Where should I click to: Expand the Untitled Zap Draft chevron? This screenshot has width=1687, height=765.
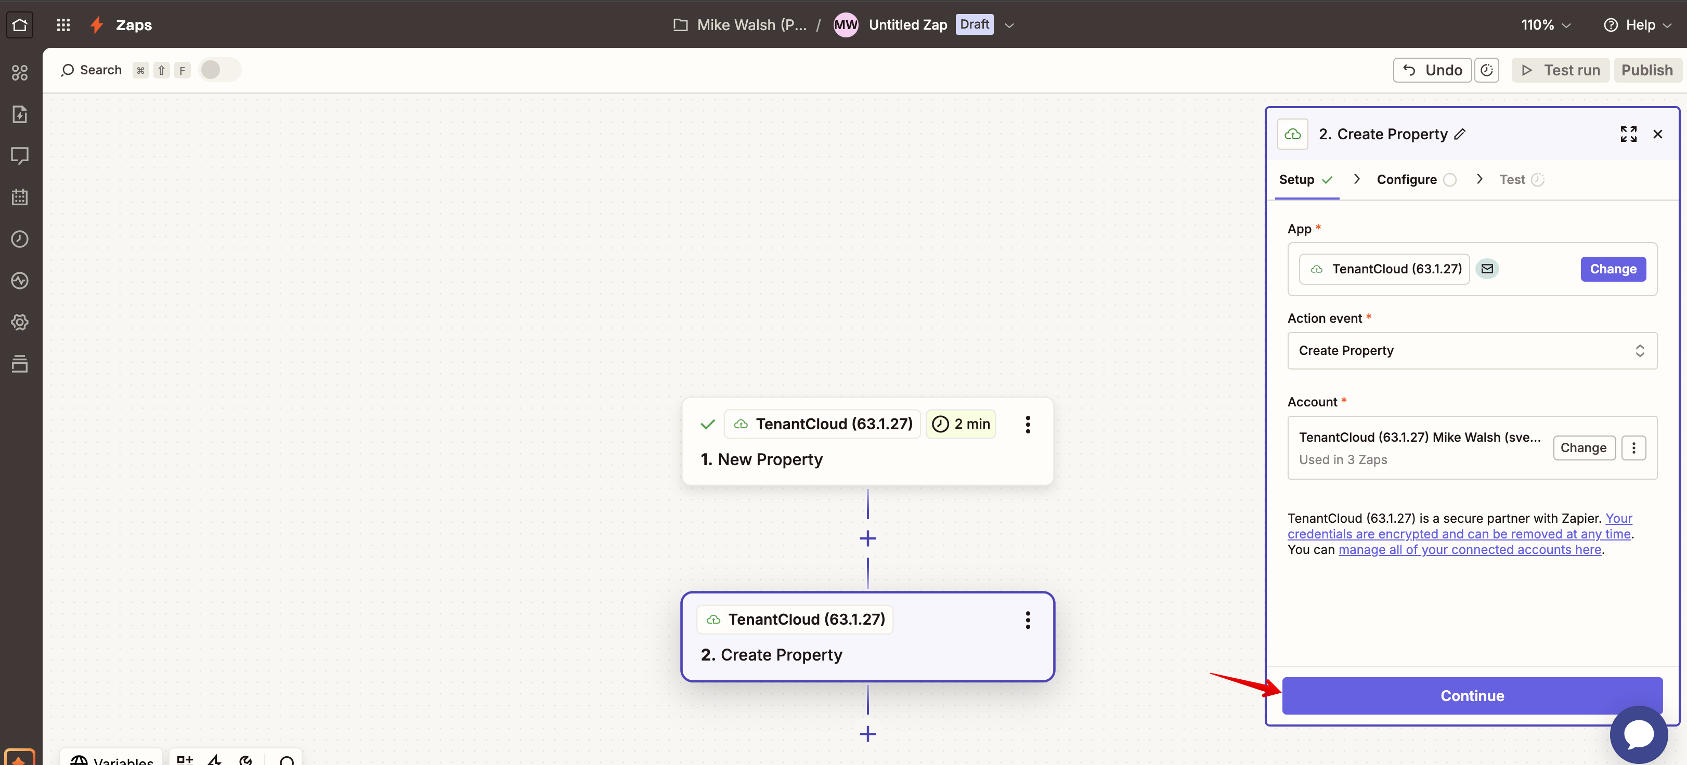click(1009, 25)
